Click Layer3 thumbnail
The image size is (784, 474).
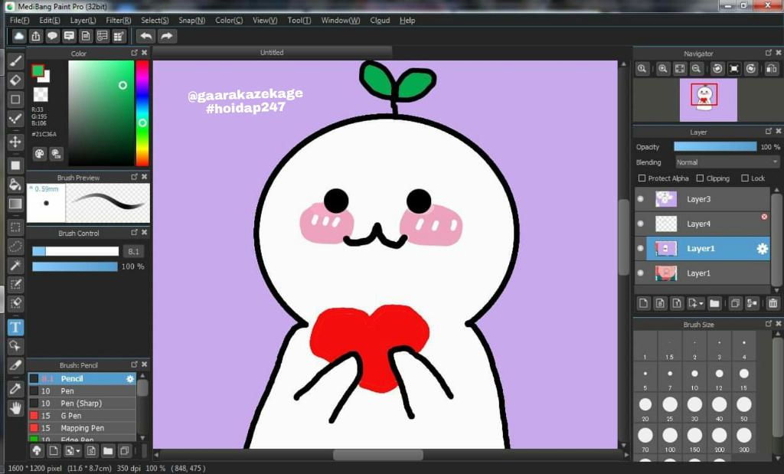point(666,199)
